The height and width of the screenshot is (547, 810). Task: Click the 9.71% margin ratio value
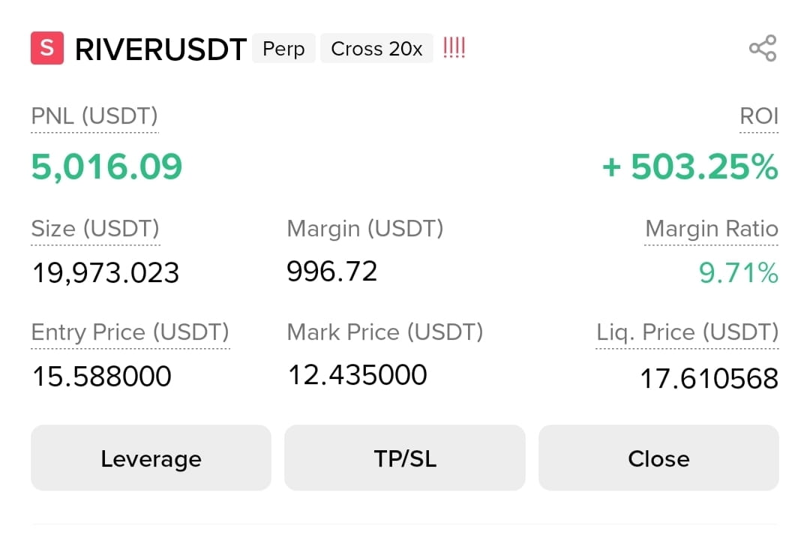pyautogui.click(x=738, y=273)
